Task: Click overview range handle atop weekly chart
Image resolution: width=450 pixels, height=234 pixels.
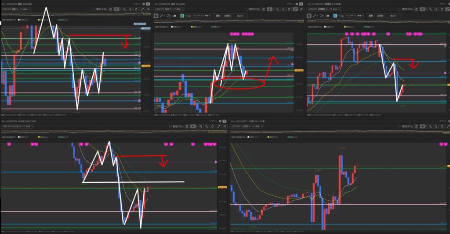Action: click(147, 14)
